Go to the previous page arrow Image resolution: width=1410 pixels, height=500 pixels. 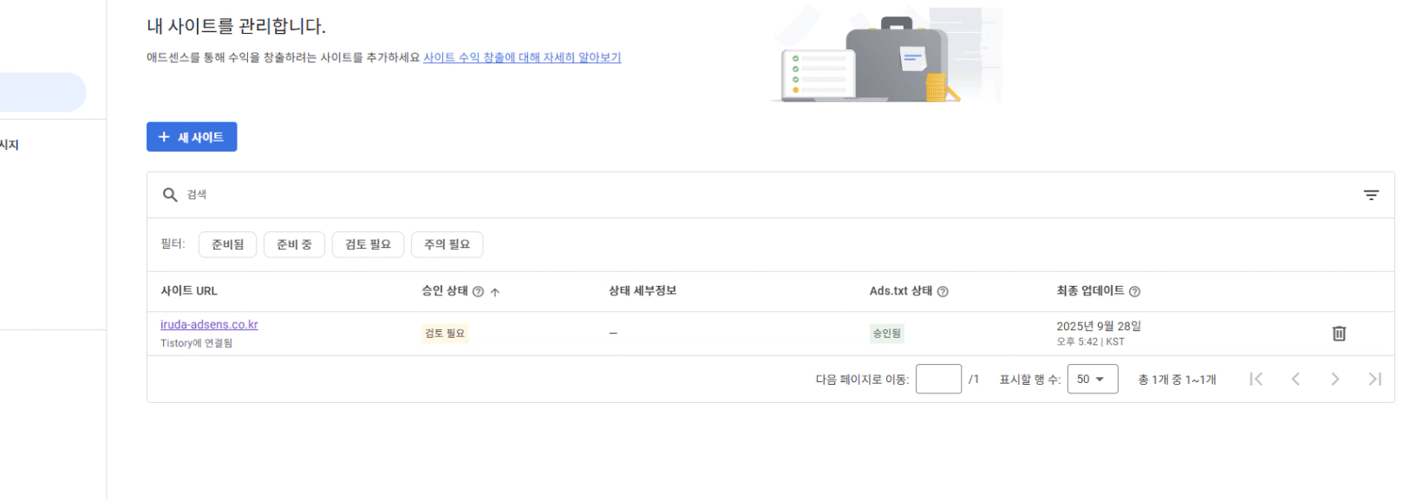coord(1295,379)
